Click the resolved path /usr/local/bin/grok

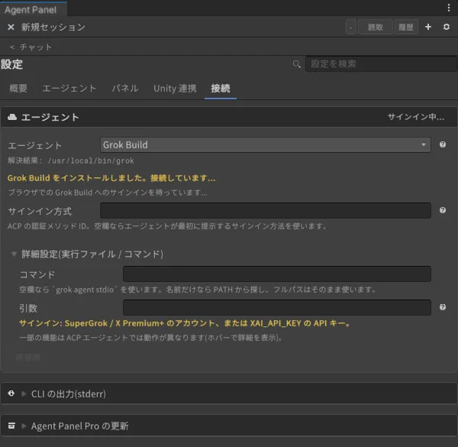point(91,160)
